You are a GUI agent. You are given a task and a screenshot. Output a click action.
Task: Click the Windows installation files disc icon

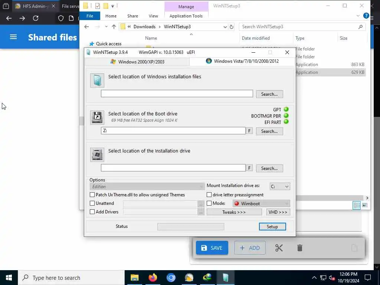97,81
